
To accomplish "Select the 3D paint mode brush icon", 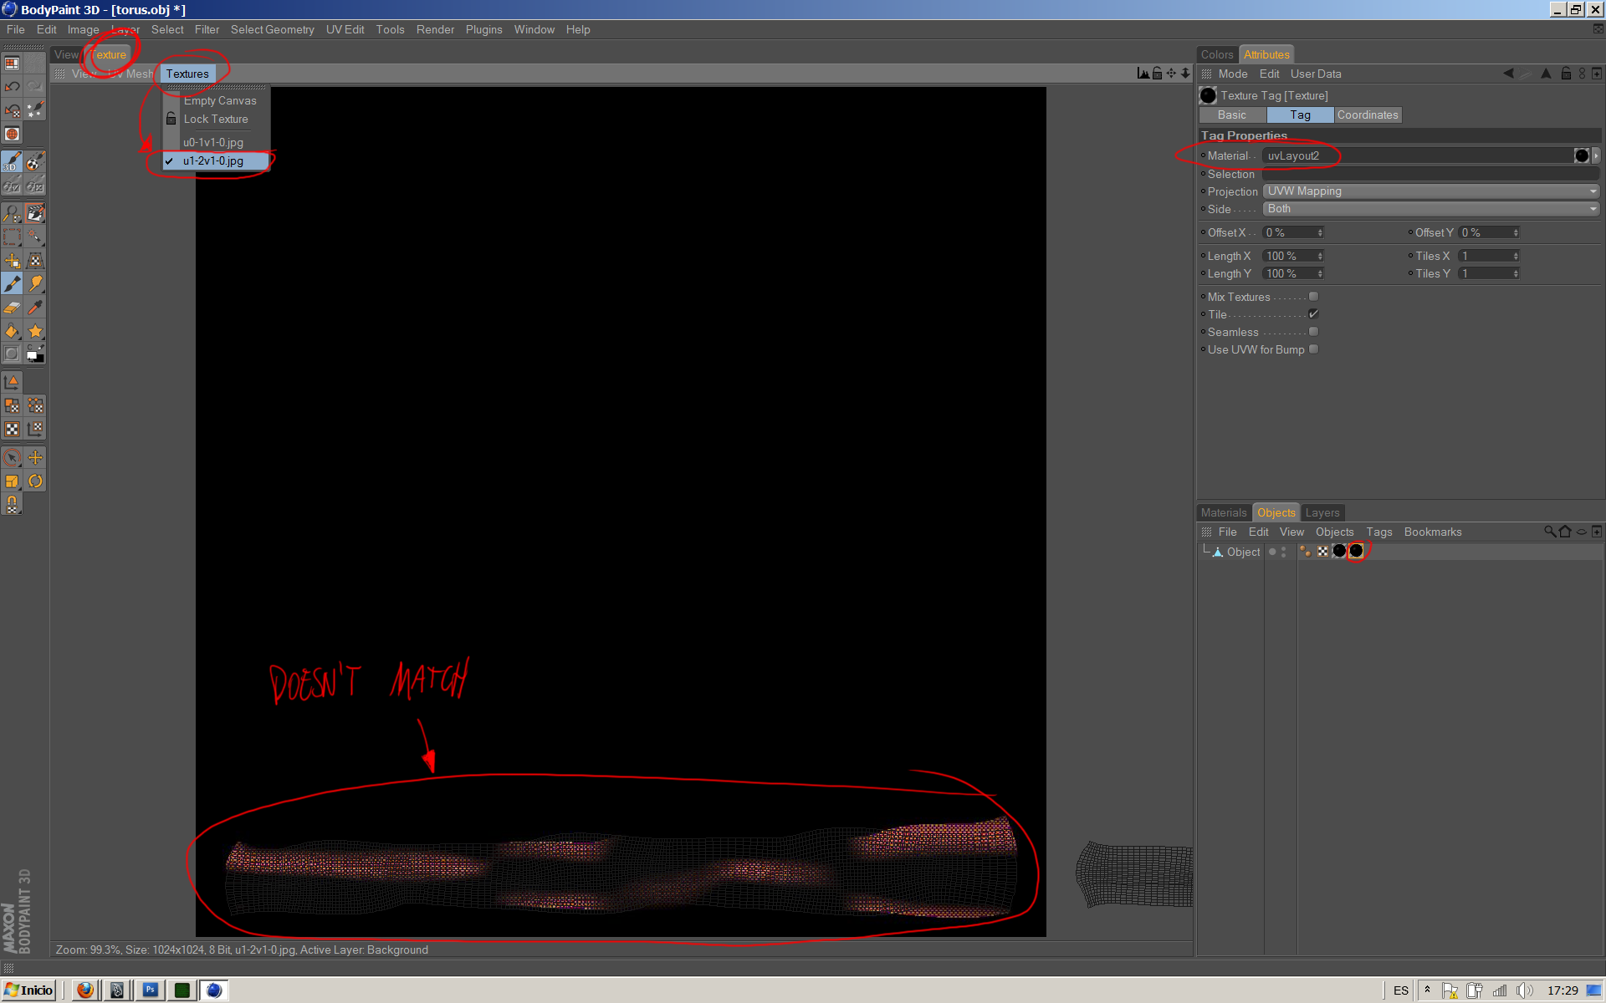I will tap(12, 161).
